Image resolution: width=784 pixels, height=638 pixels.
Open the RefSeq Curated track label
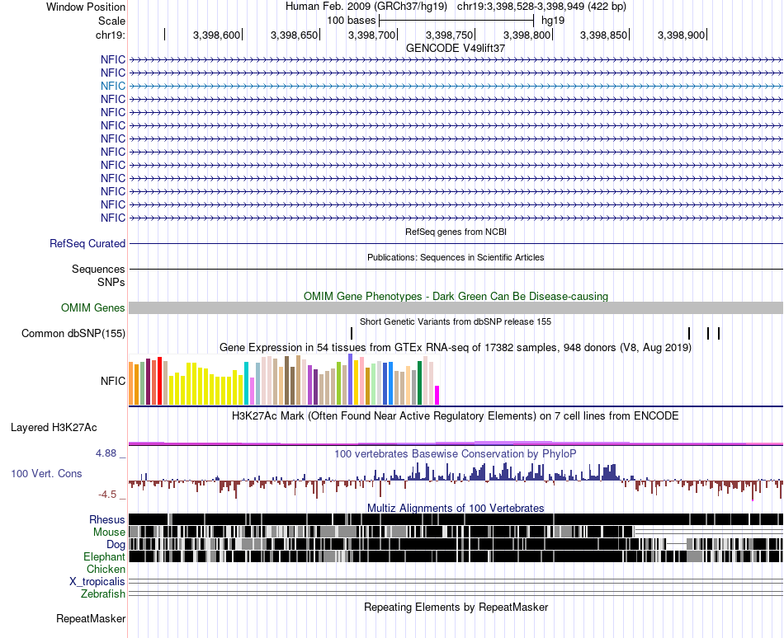[x=87, y=244]
